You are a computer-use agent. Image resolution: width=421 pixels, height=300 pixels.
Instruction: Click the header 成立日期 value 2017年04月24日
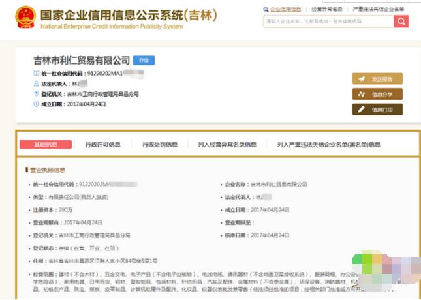coord(86,104)
